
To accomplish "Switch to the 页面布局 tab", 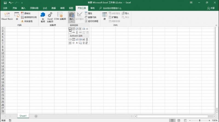I will (34, 8).
